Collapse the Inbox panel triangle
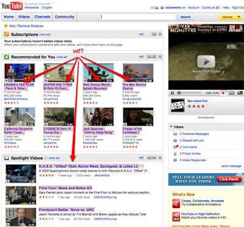 [171, 127]
